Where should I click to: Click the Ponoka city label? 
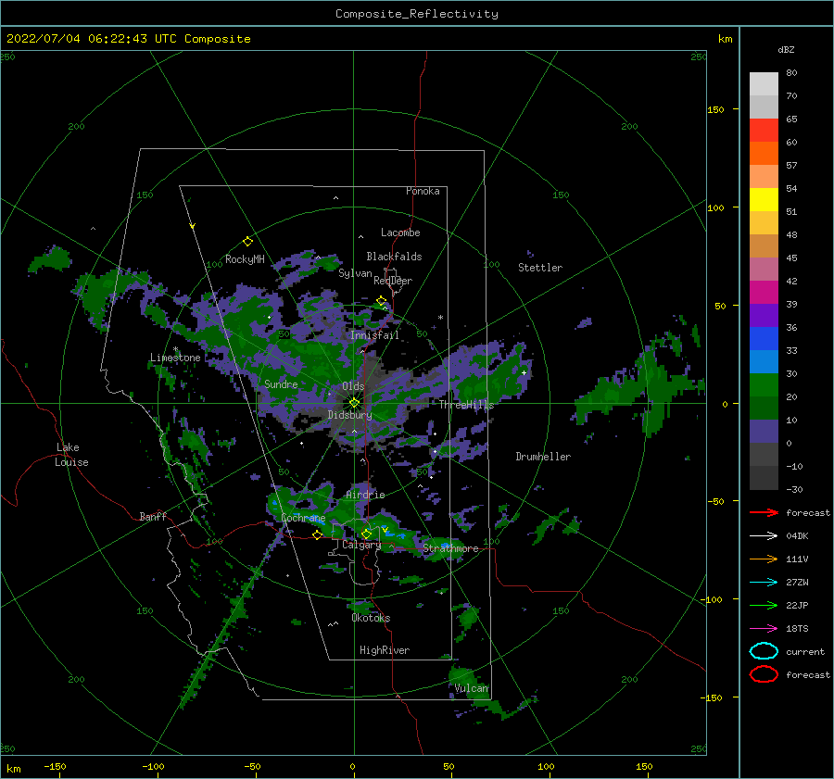click(423, 191)
